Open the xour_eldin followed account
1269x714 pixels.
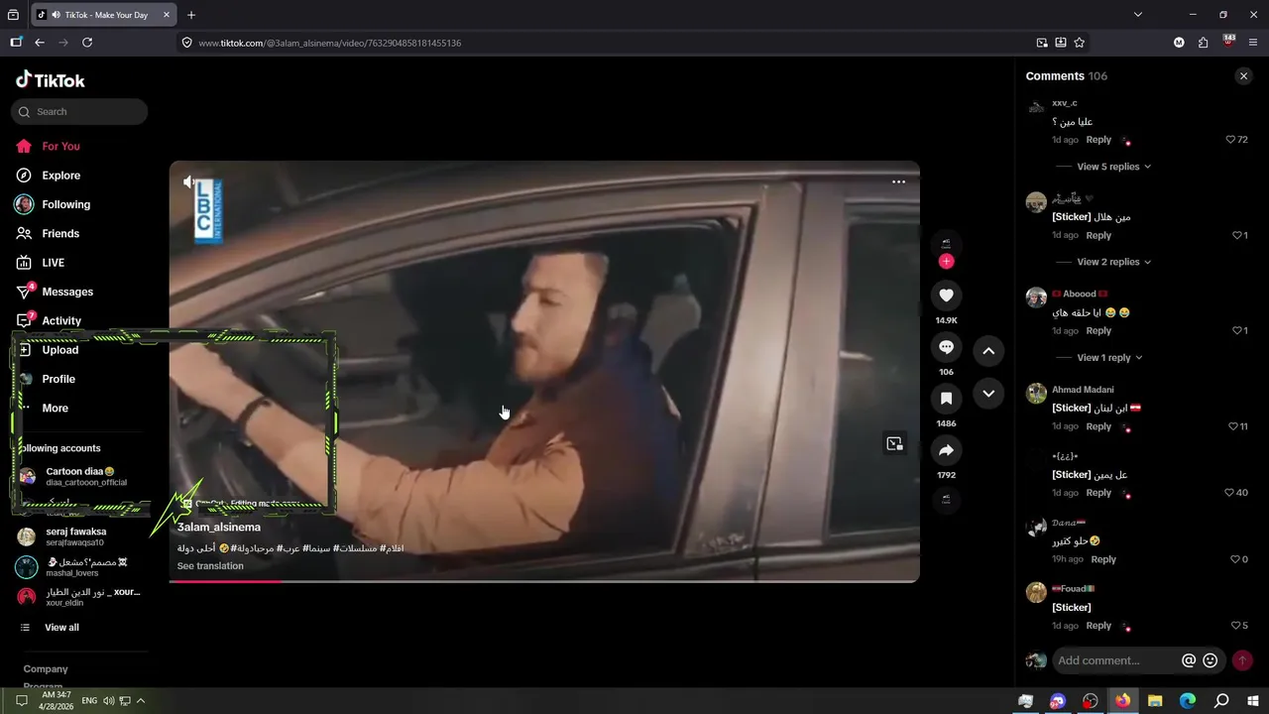[x=79, y=597]
